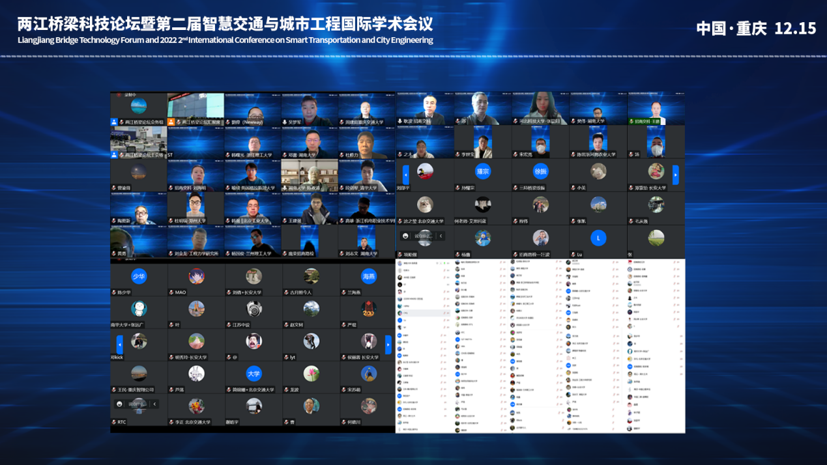Viewport: 827px width, 465px height.
Task: Click the blue host icon beside 两江桥梁论坛会务组
Action: pyautogui.click(x=115, y=122)
